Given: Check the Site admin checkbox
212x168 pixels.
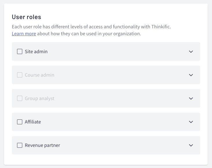Looking at the screenshot, I should point(20,51).
